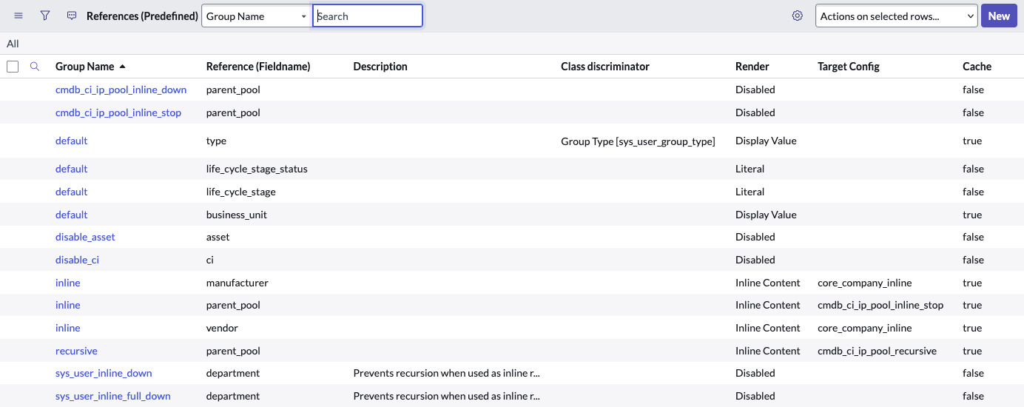The width and height of the screenshot is (1024, 407).
Task: Click Inline Content in recursive row
Action: click(768, 351)
